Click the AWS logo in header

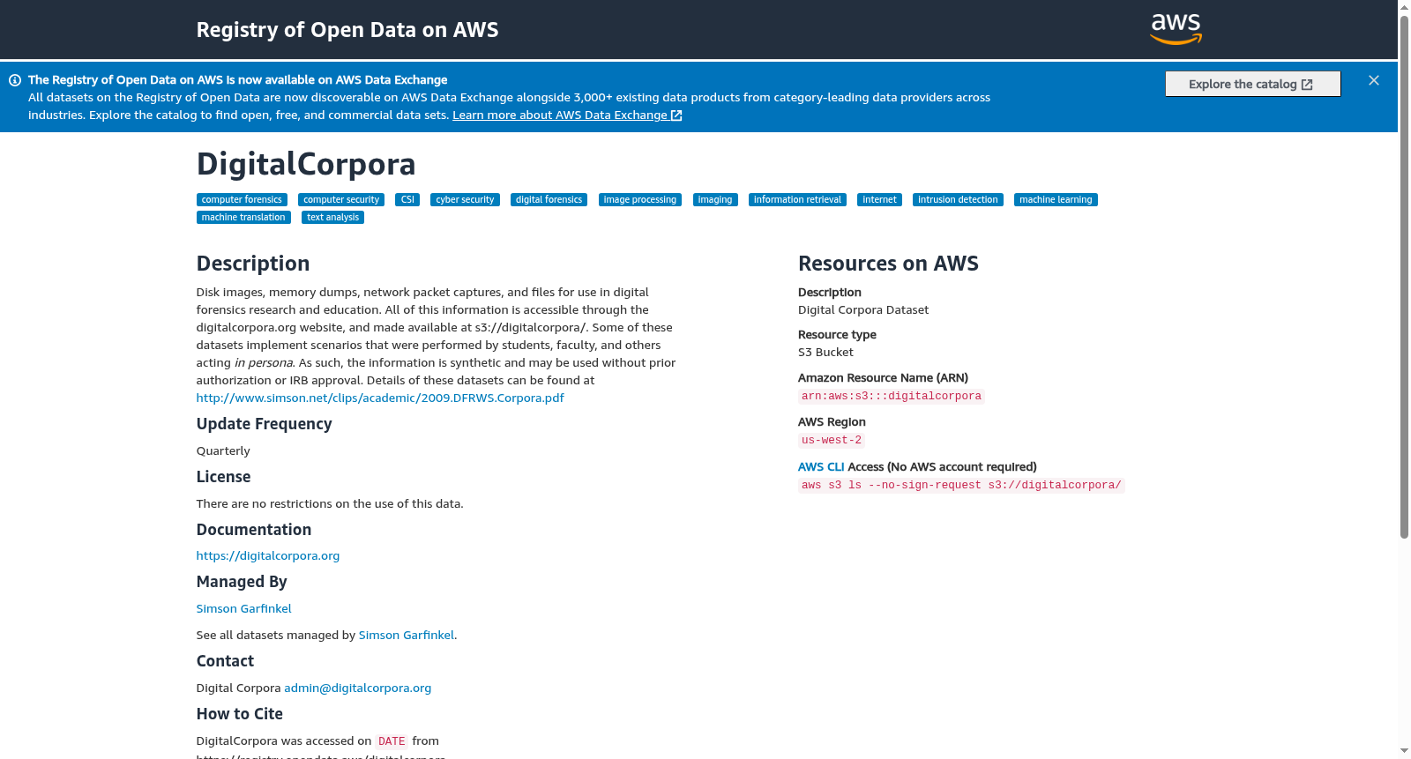[x=1176, y=29]
